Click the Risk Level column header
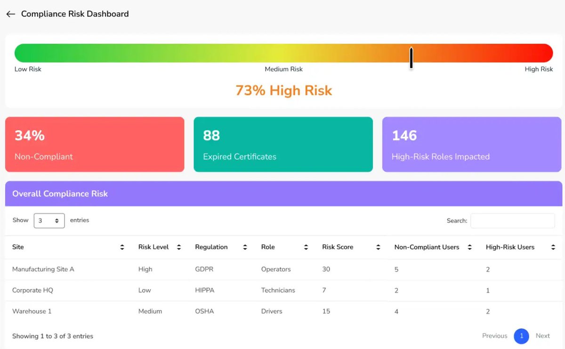This screenshot has height=349, width=565. pyautogui.click(x=153, y=247)
